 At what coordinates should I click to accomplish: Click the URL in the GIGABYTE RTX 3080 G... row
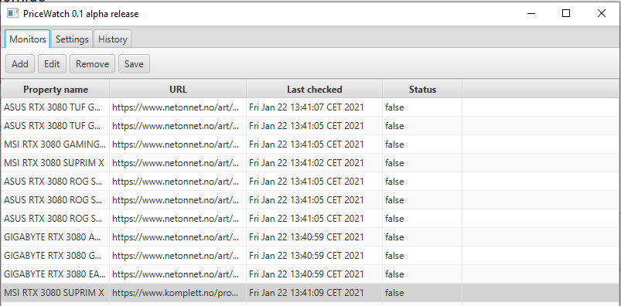coord(178,256)
